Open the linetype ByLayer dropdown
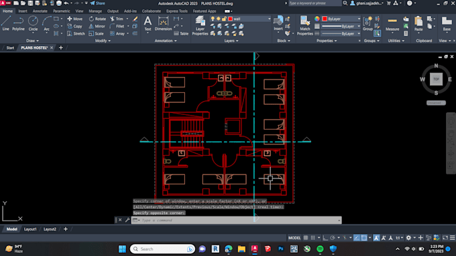The height and width of the screenshot is (256, 456). [x=359, y=33]
